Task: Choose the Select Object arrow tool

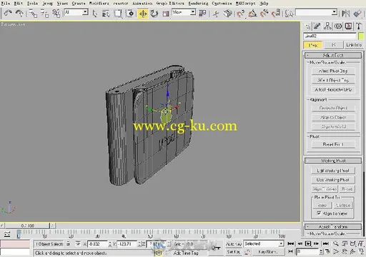Action: 95,14
